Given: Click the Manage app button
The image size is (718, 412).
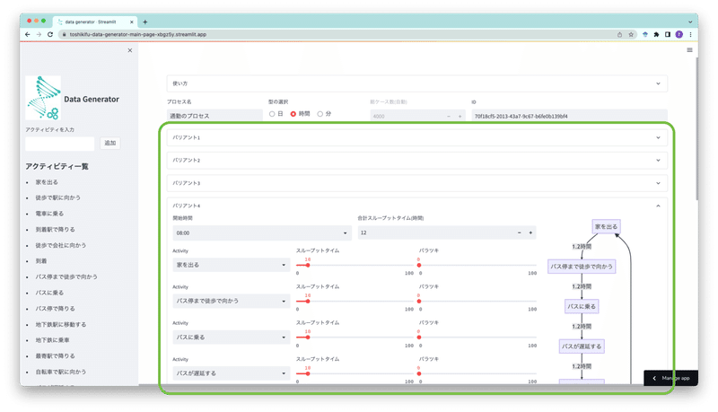Looking at the screenshot, I should click(x=670, y=378).
